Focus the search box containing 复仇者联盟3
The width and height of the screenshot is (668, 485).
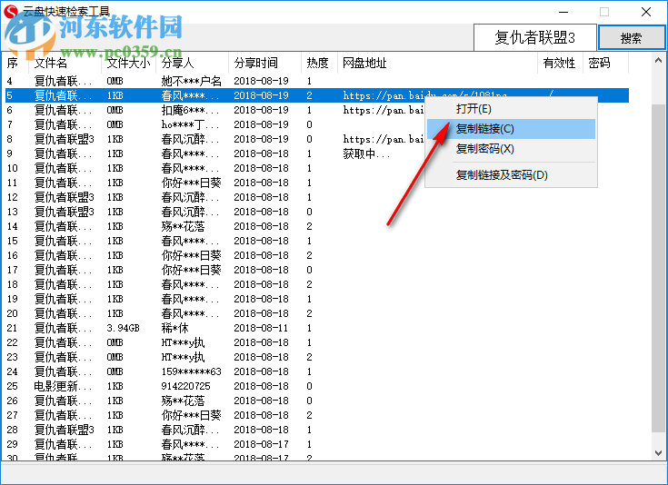click(535, 37)
